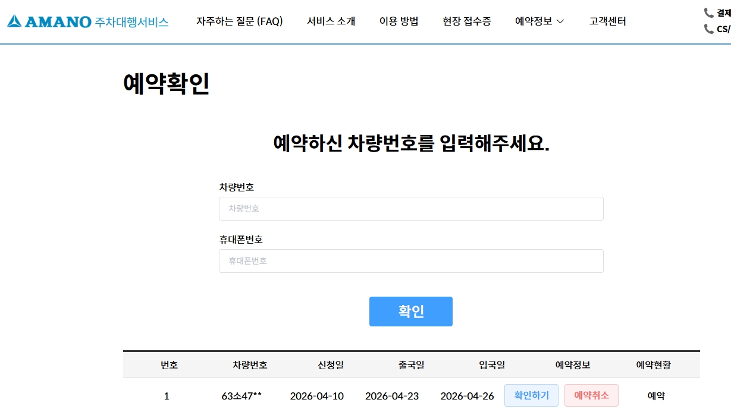This screenshot has width=731, height=412.
Task: Expand the 예약정보 dropdown menu
Action: pyautogui.click(x=539, y=21)
